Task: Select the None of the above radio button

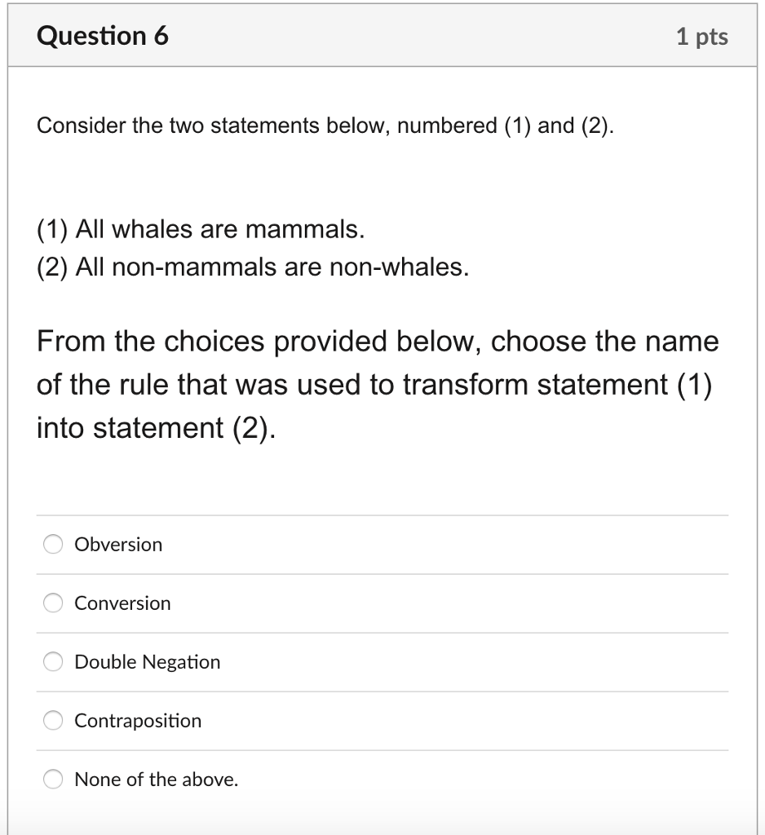Action: tap(52, 779)
